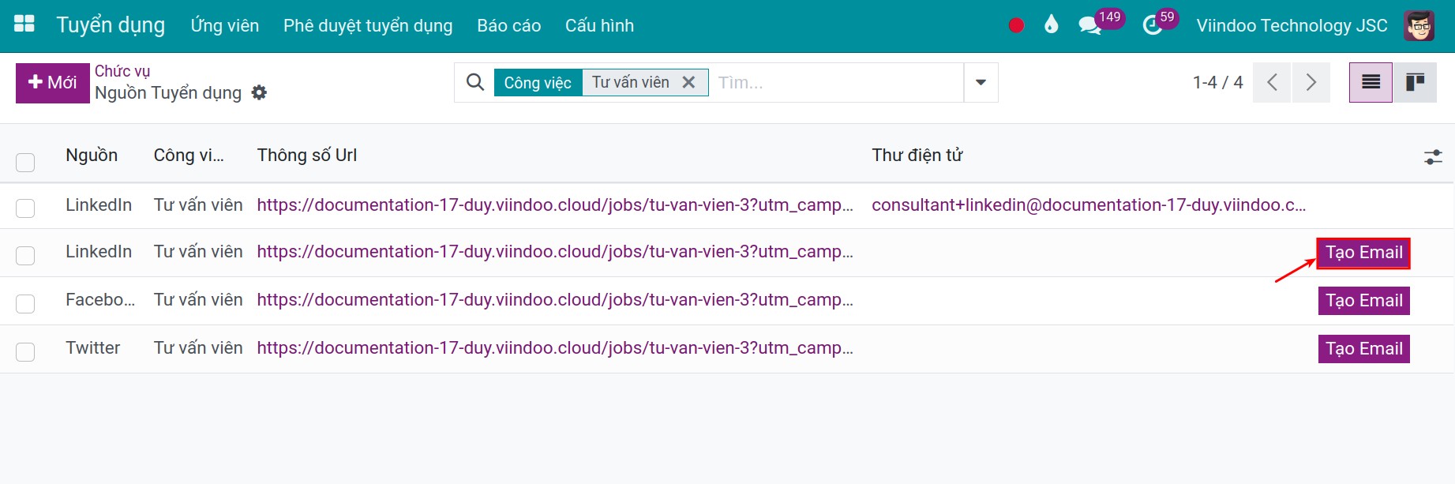Open URL link in Facebook row

pos(555,300)
